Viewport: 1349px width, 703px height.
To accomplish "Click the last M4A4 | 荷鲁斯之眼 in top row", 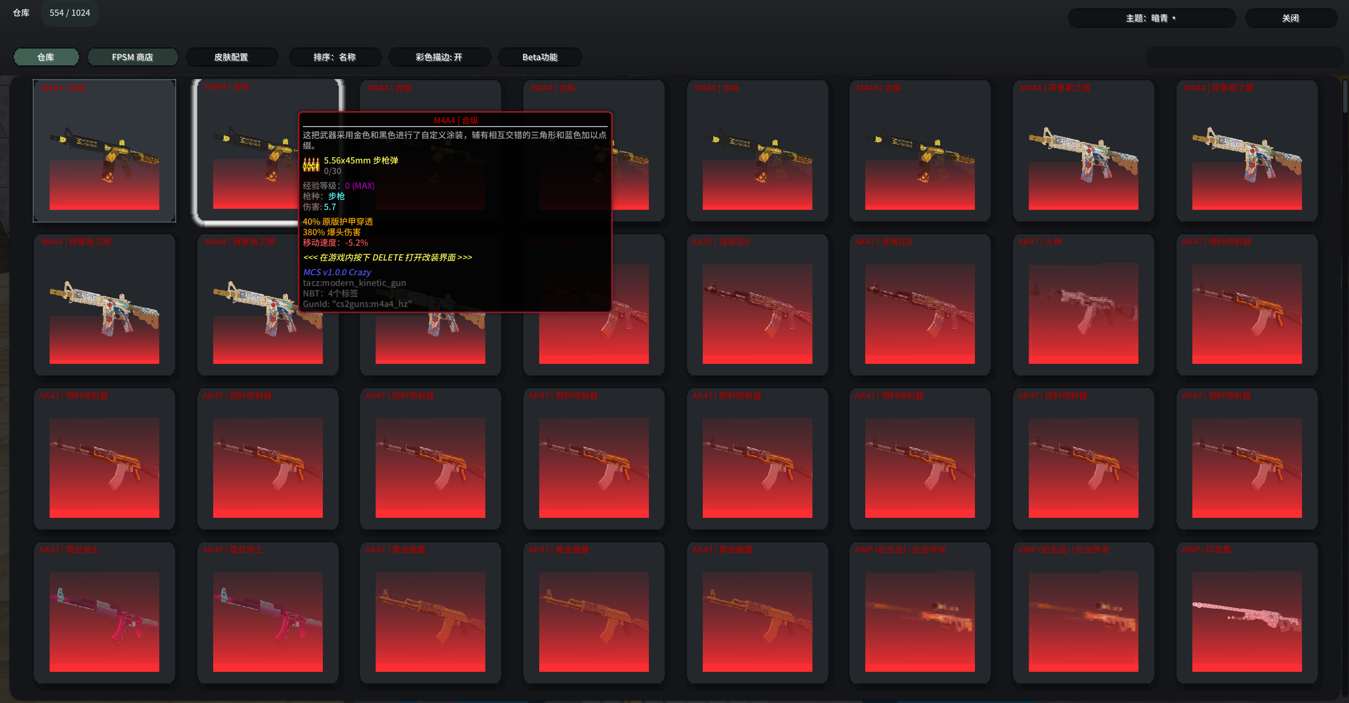I will [1247, 151].
